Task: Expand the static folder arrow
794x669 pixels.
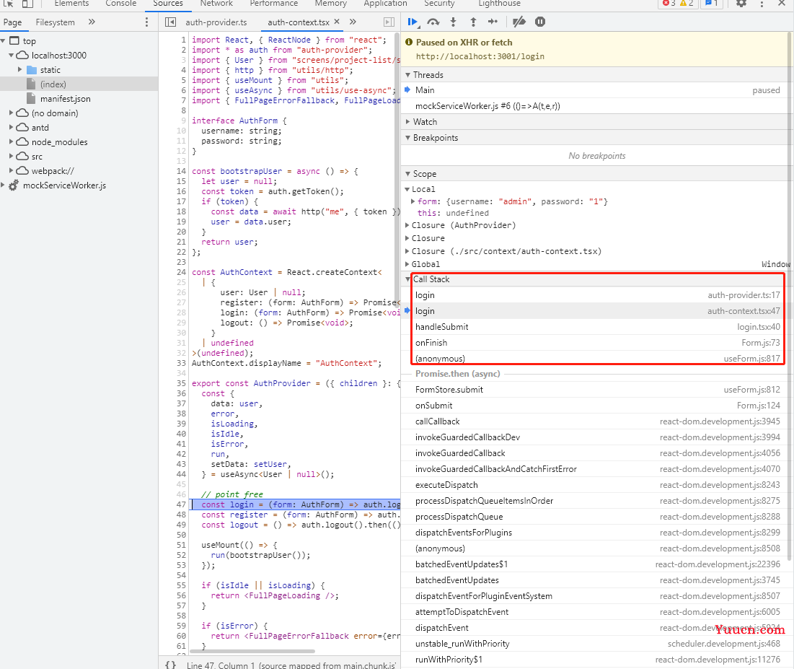Action: click(19, 69)
